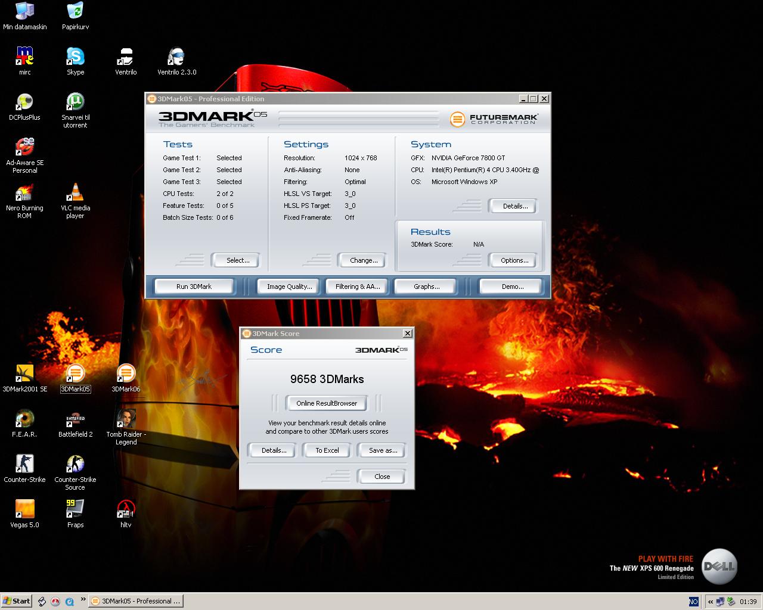Expand hidden system tray icons arrow

711,602
